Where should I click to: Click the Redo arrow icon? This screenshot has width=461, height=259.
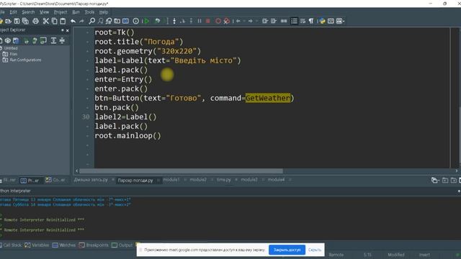[81, 21]
